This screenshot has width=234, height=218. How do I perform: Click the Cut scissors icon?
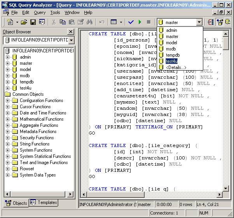click(54, 22)
